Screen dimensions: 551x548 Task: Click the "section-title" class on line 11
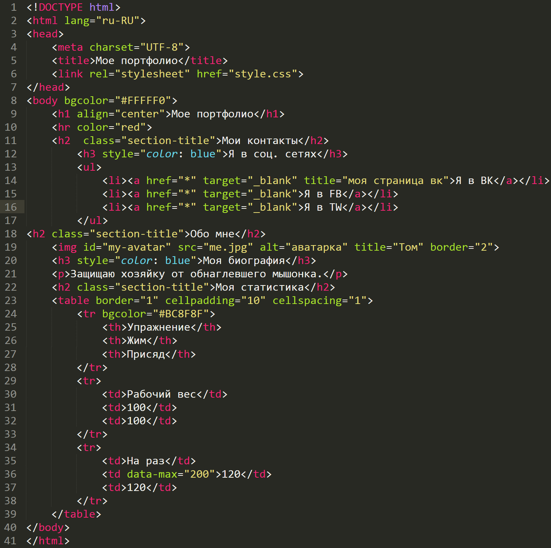click(169, 140)
